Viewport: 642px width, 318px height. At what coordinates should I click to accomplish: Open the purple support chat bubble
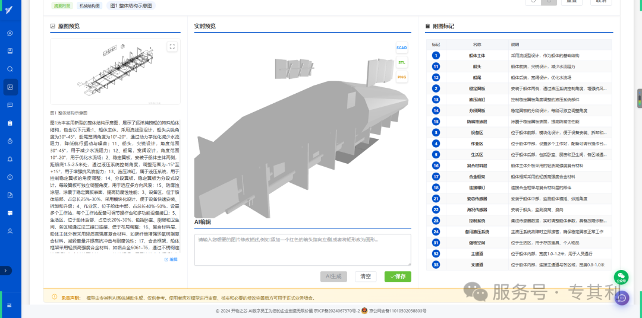621,298
